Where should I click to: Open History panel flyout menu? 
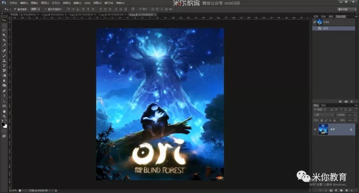click(356, 17)
